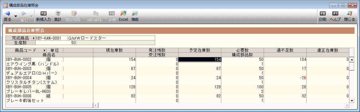Click the vertical scrollbar down arrow

tap(352, 100)
